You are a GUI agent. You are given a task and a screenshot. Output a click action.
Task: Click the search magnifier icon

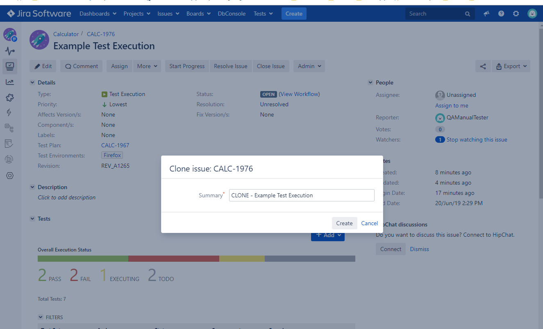tap(468, 14)
